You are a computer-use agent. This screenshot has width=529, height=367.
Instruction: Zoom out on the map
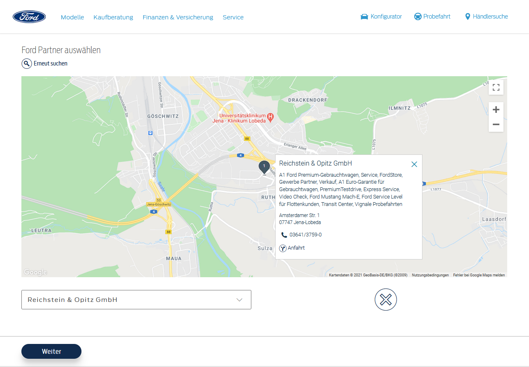click(x=496, y=124)
